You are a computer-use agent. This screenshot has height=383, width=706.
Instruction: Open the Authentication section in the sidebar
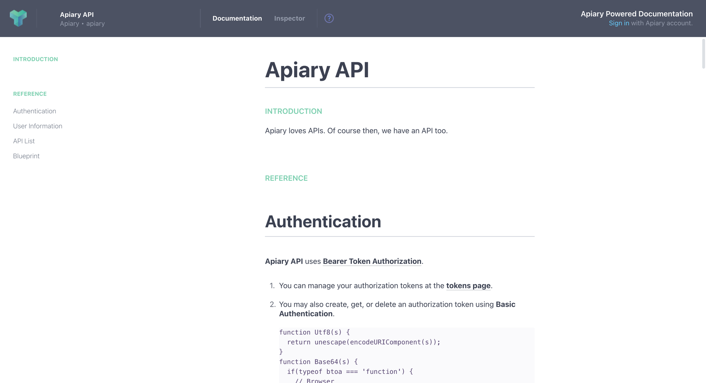point(34,111)
